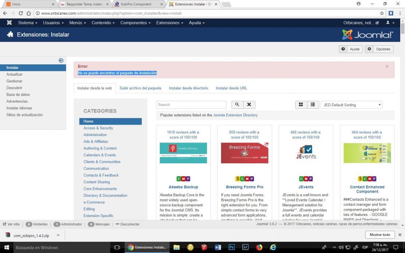Open Firefox from the taskbar
Viewport: 405px width, 253px height.
[259, 247]
